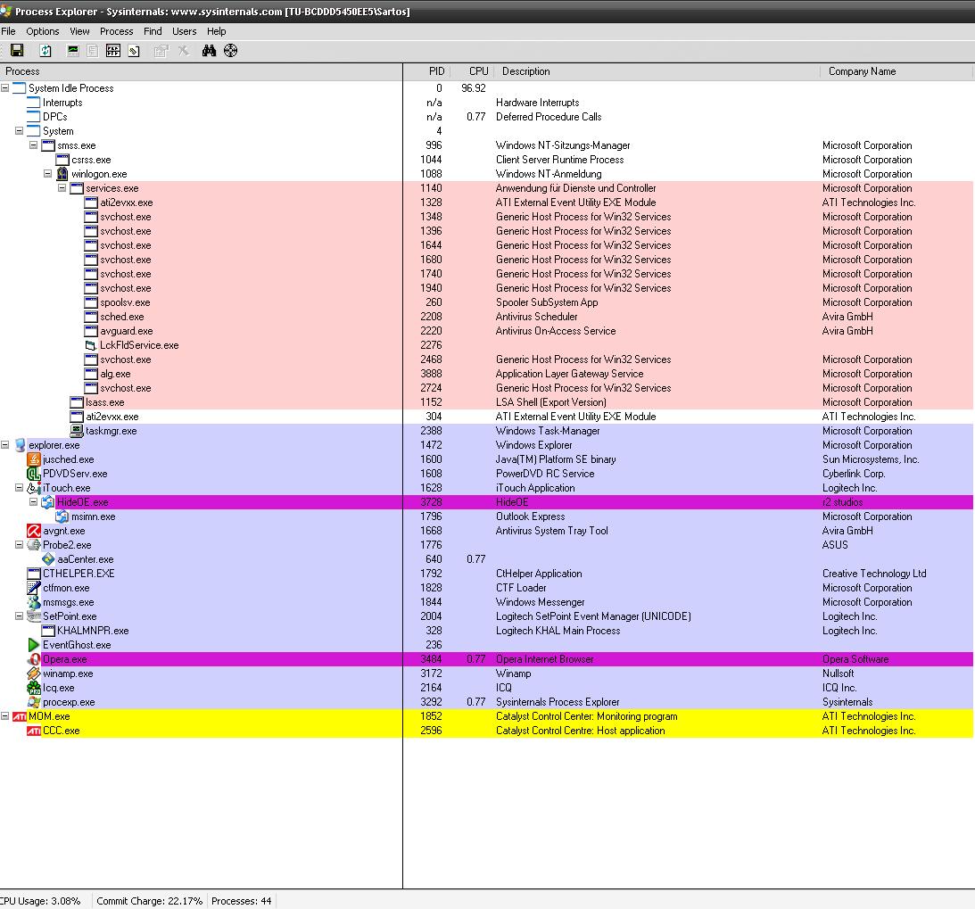Select the KHALMNPR.exe process row

coord(486,631)
